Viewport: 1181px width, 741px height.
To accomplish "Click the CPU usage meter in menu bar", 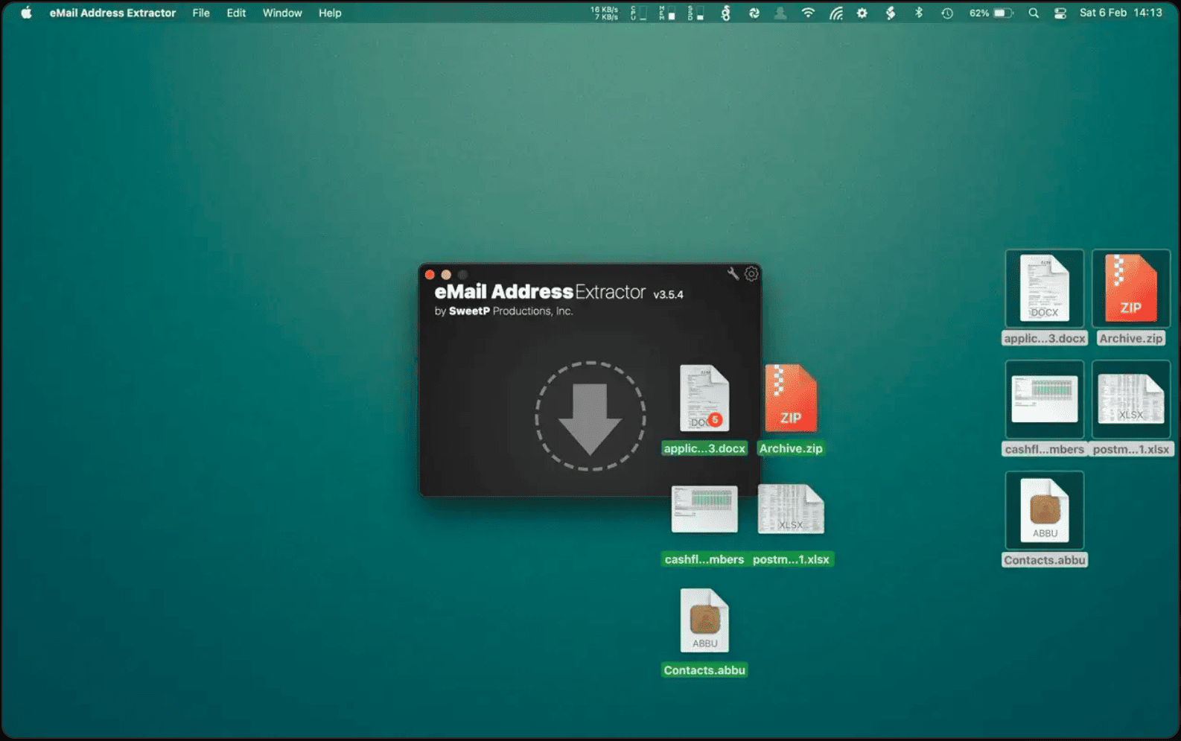I will [x=639, y=13].
